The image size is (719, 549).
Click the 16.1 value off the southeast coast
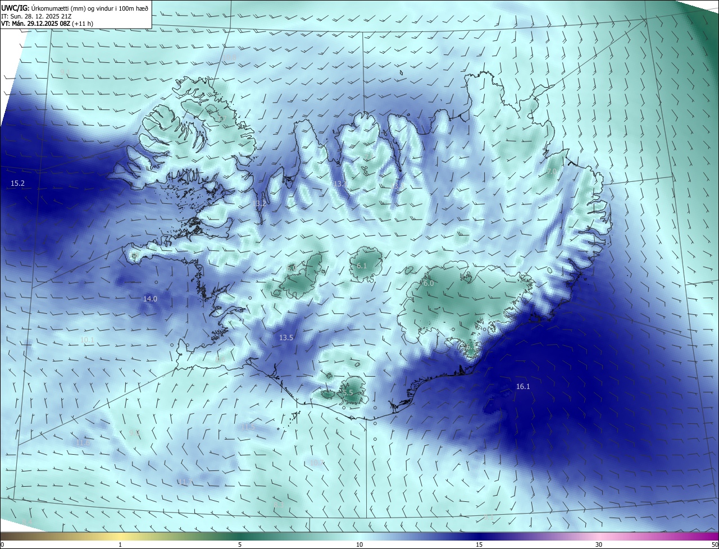click(523, 387)
